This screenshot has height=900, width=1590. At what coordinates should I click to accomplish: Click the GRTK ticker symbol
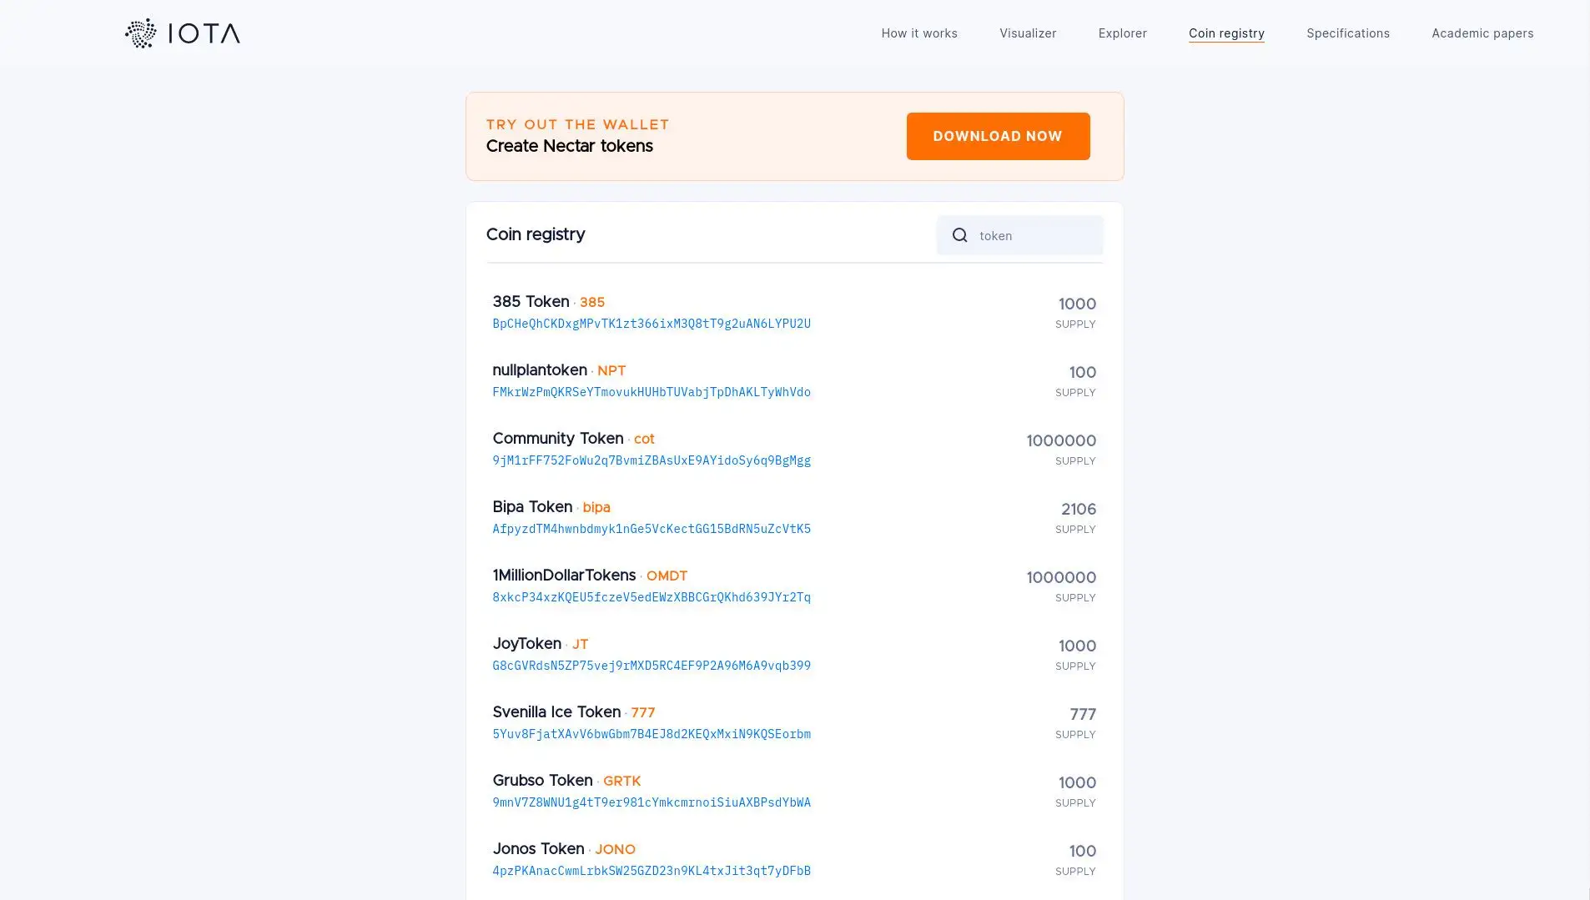click(621, 782)
